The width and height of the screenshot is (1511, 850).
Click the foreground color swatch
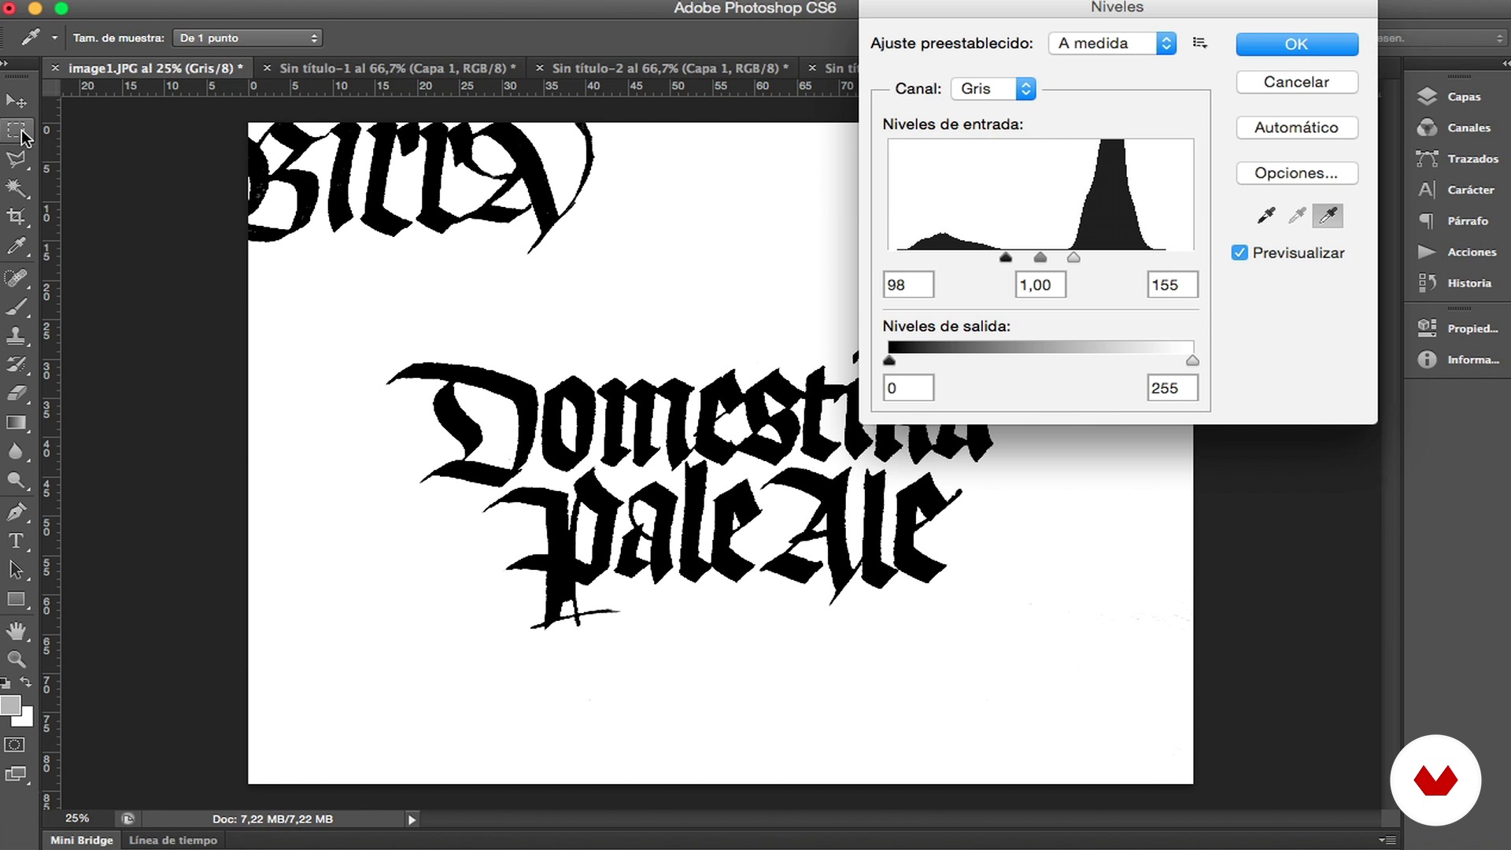9,705
